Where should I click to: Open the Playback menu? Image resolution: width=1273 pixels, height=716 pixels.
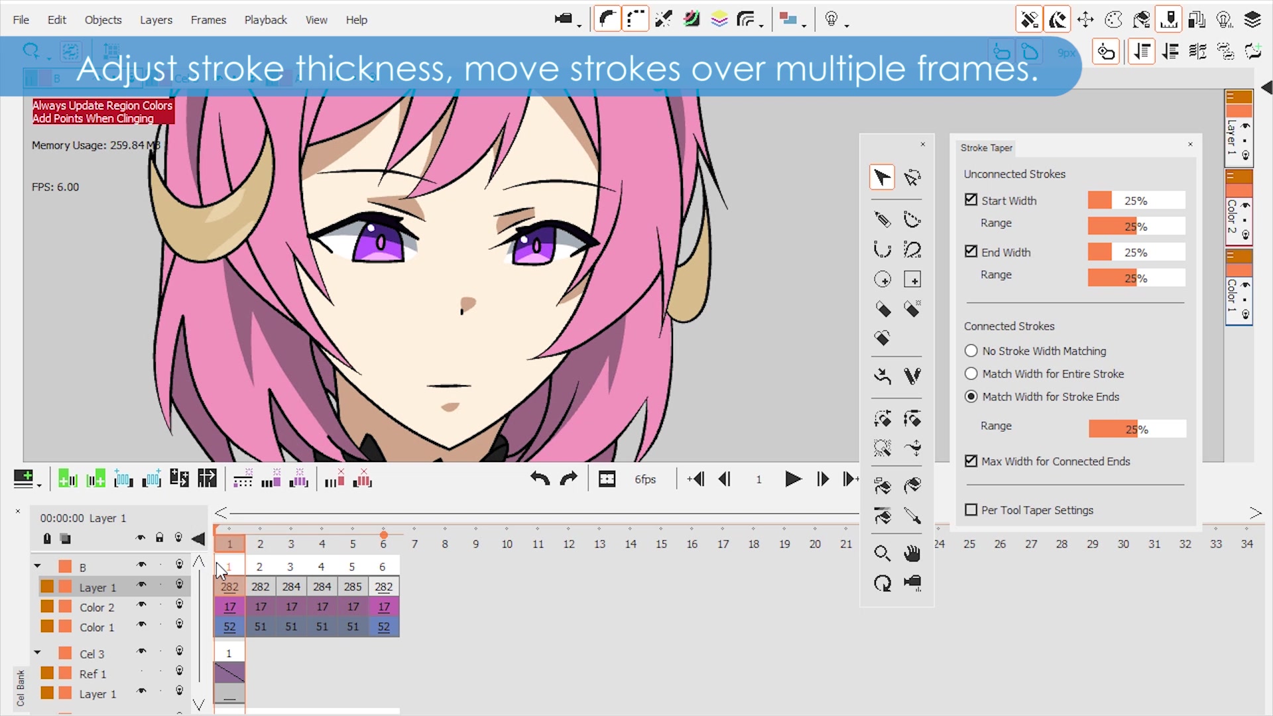tap(265, 20)
